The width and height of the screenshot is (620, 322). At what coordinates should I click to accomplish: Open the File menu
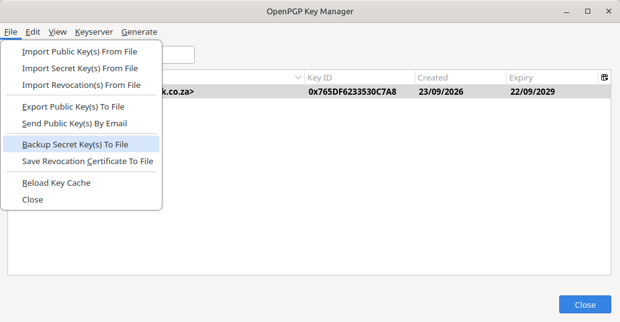[11, 32]
